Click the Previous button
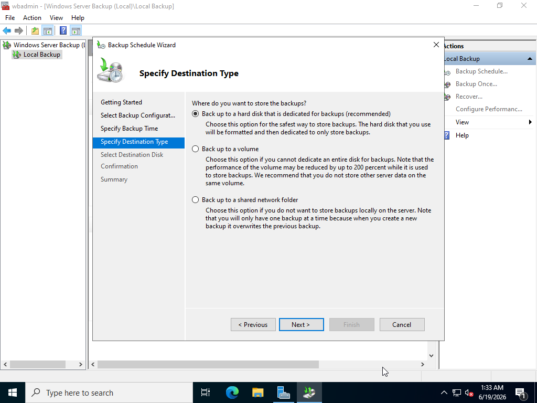 (x=253, y=324)
